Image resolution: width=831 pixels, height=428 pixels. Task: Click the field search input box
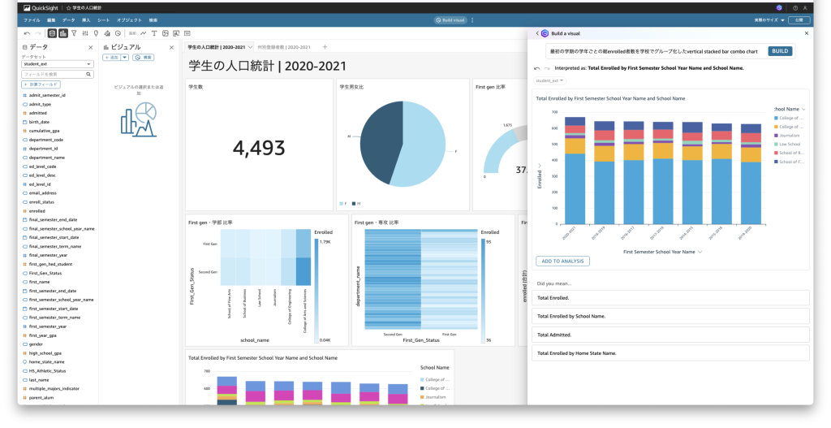point(58,74)
